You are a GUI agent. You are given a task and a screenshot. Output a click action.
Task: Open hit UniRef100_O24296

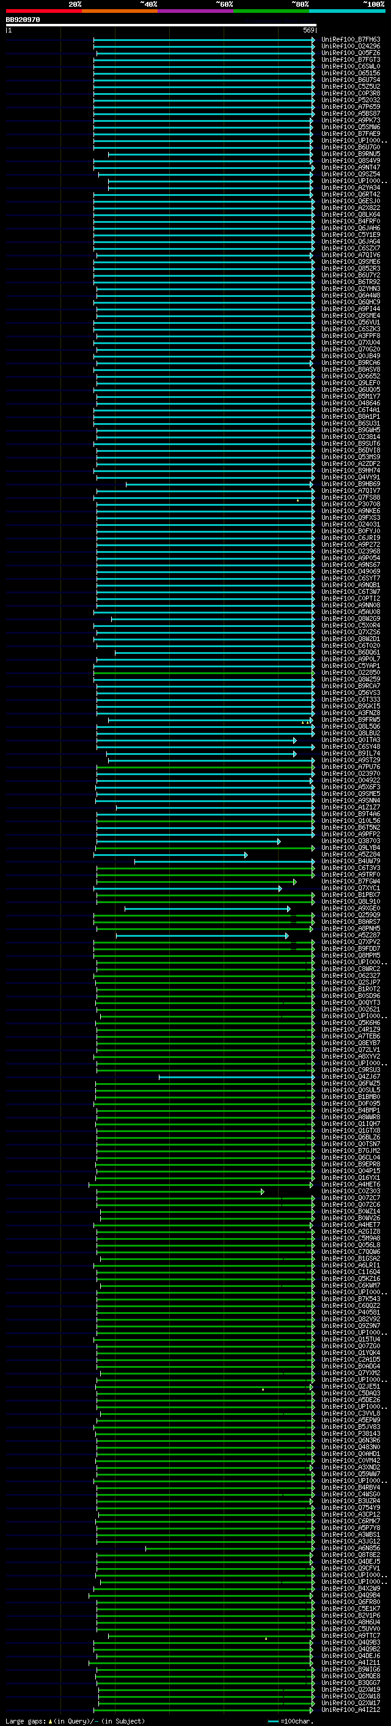pyautogui.click(x=351, y=47)
